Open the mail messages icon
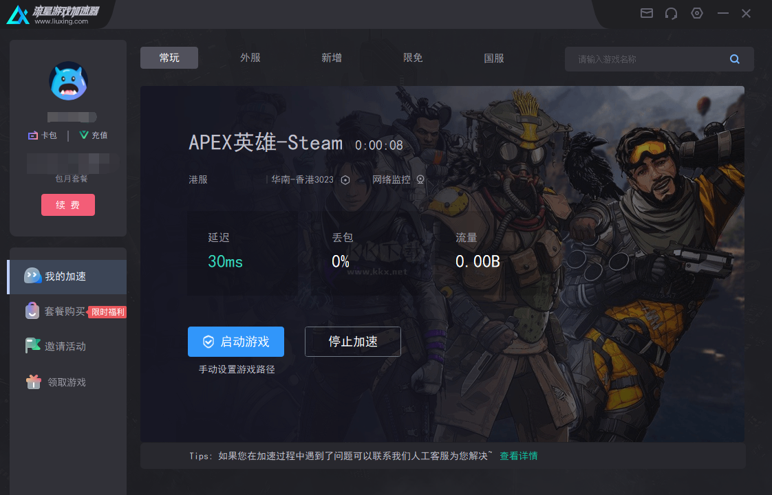772x495 pixels. 647,13
